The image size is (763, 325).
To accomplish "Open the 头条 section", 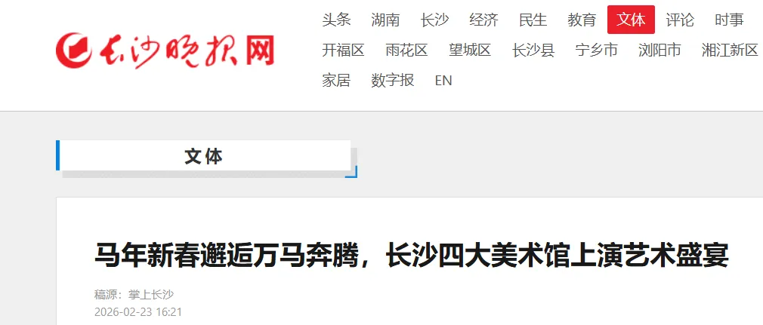I will (336, 20).
